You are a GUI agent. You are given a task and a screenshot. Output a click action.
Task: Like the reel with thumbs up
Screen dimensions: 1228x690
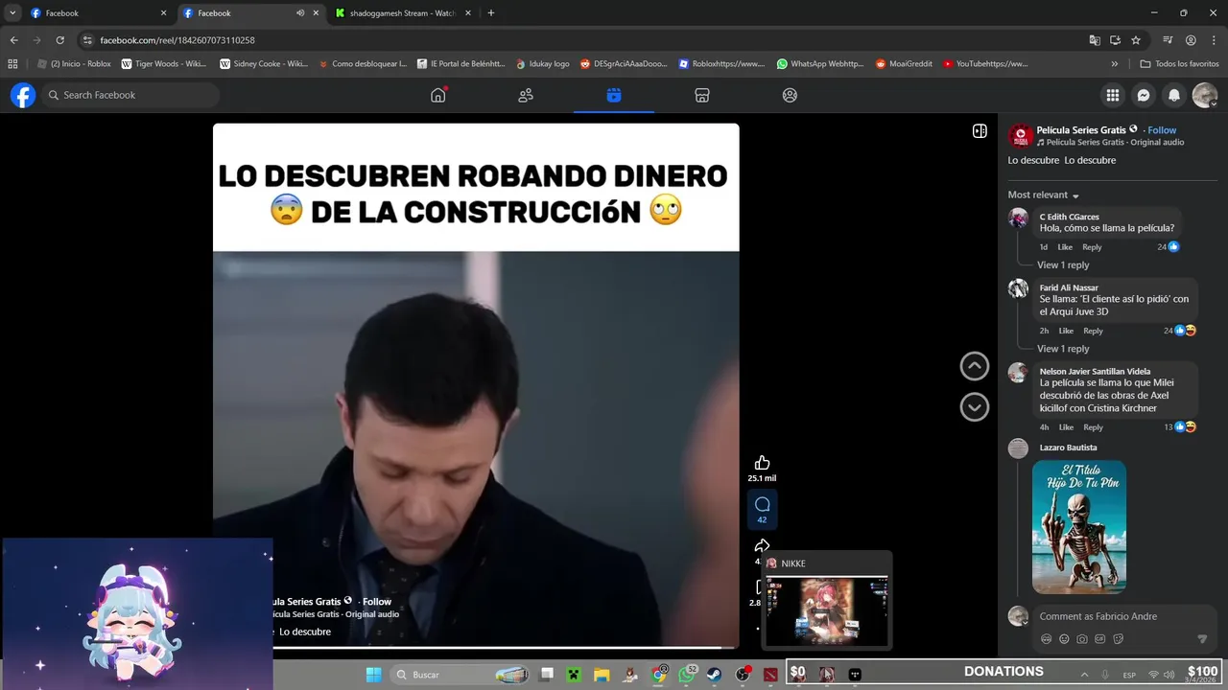click(762, 463)
